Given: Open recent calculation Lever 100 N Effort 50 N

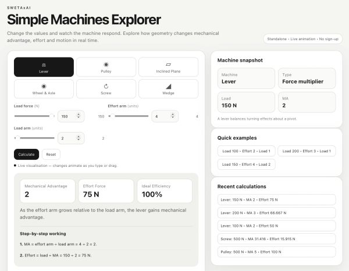Looking at the screenshot, I should tap(276, 226).
